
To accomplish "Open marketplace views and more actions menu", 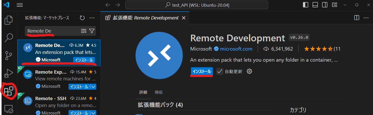I will [92, 18].
